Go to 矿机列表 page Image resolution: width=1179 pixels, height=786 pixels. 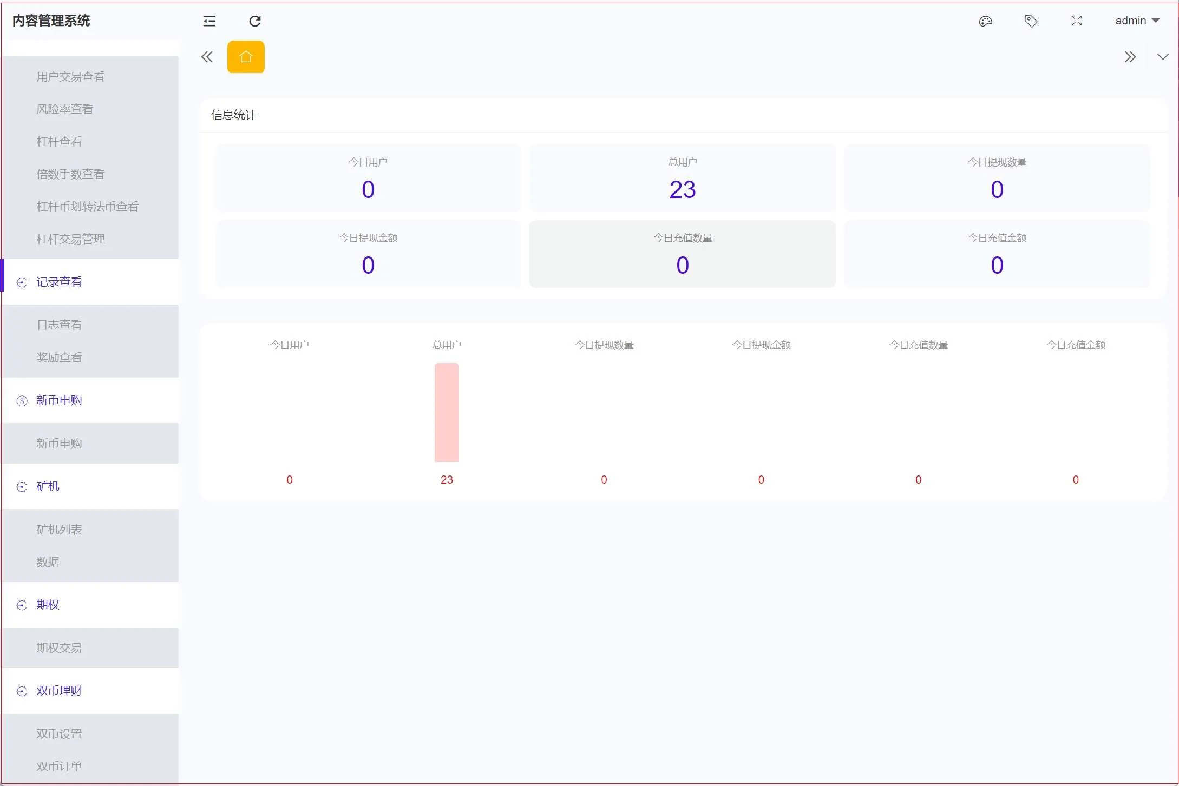(59, 530)
